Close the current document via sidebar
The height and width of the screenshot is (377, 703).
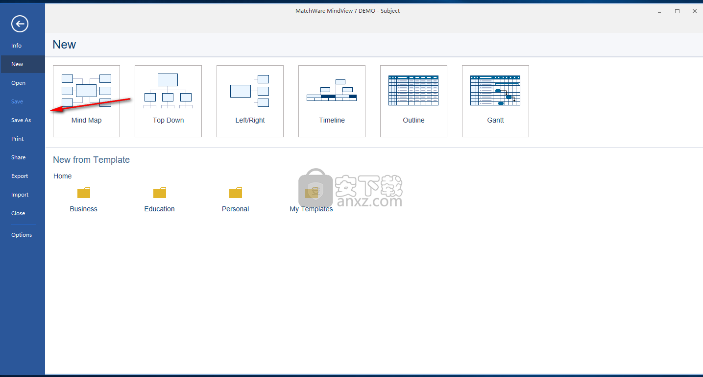(23, 213)
